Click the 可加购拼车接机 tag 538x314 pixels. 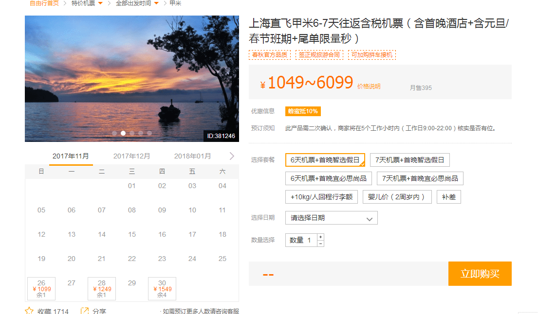372,55
